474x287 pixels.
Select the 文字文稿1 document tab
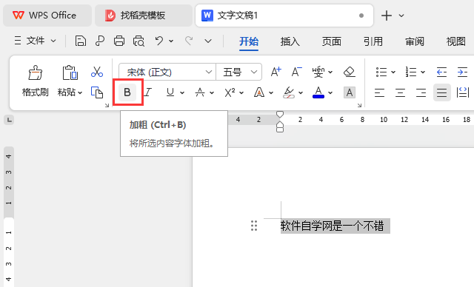coord(284,16)
